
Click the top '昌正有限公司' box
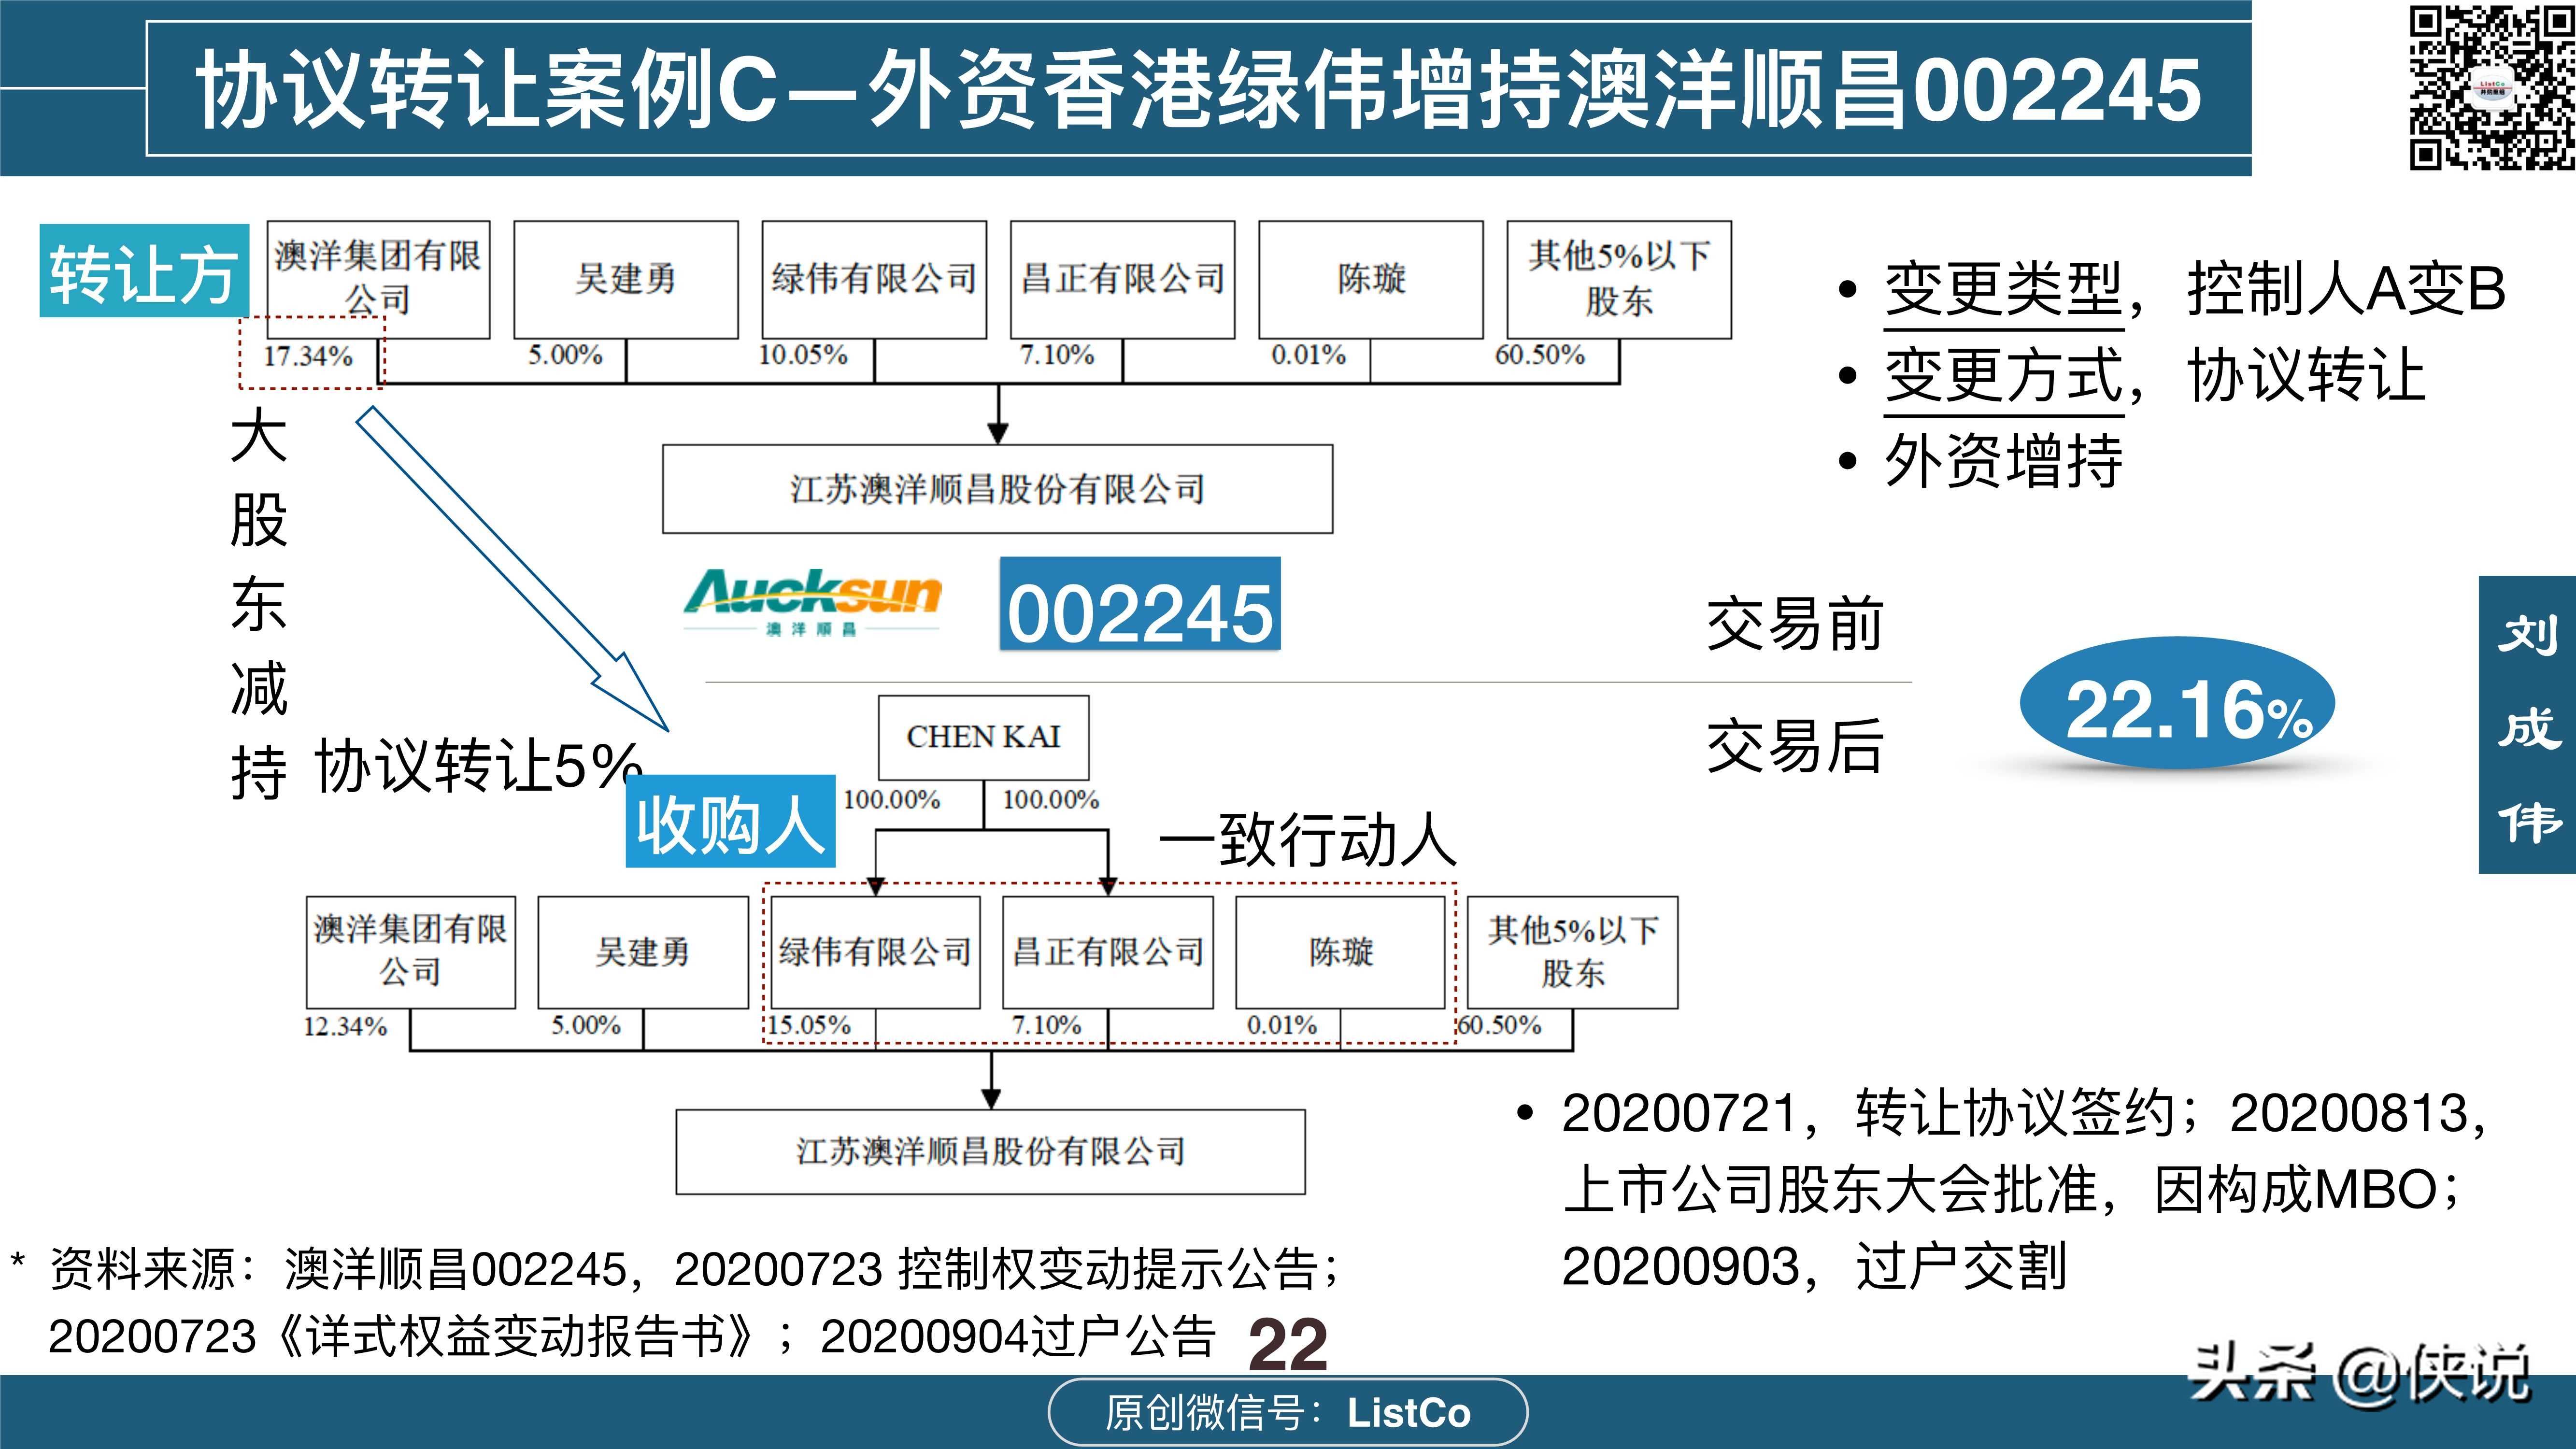click(x=1122, y=280)
